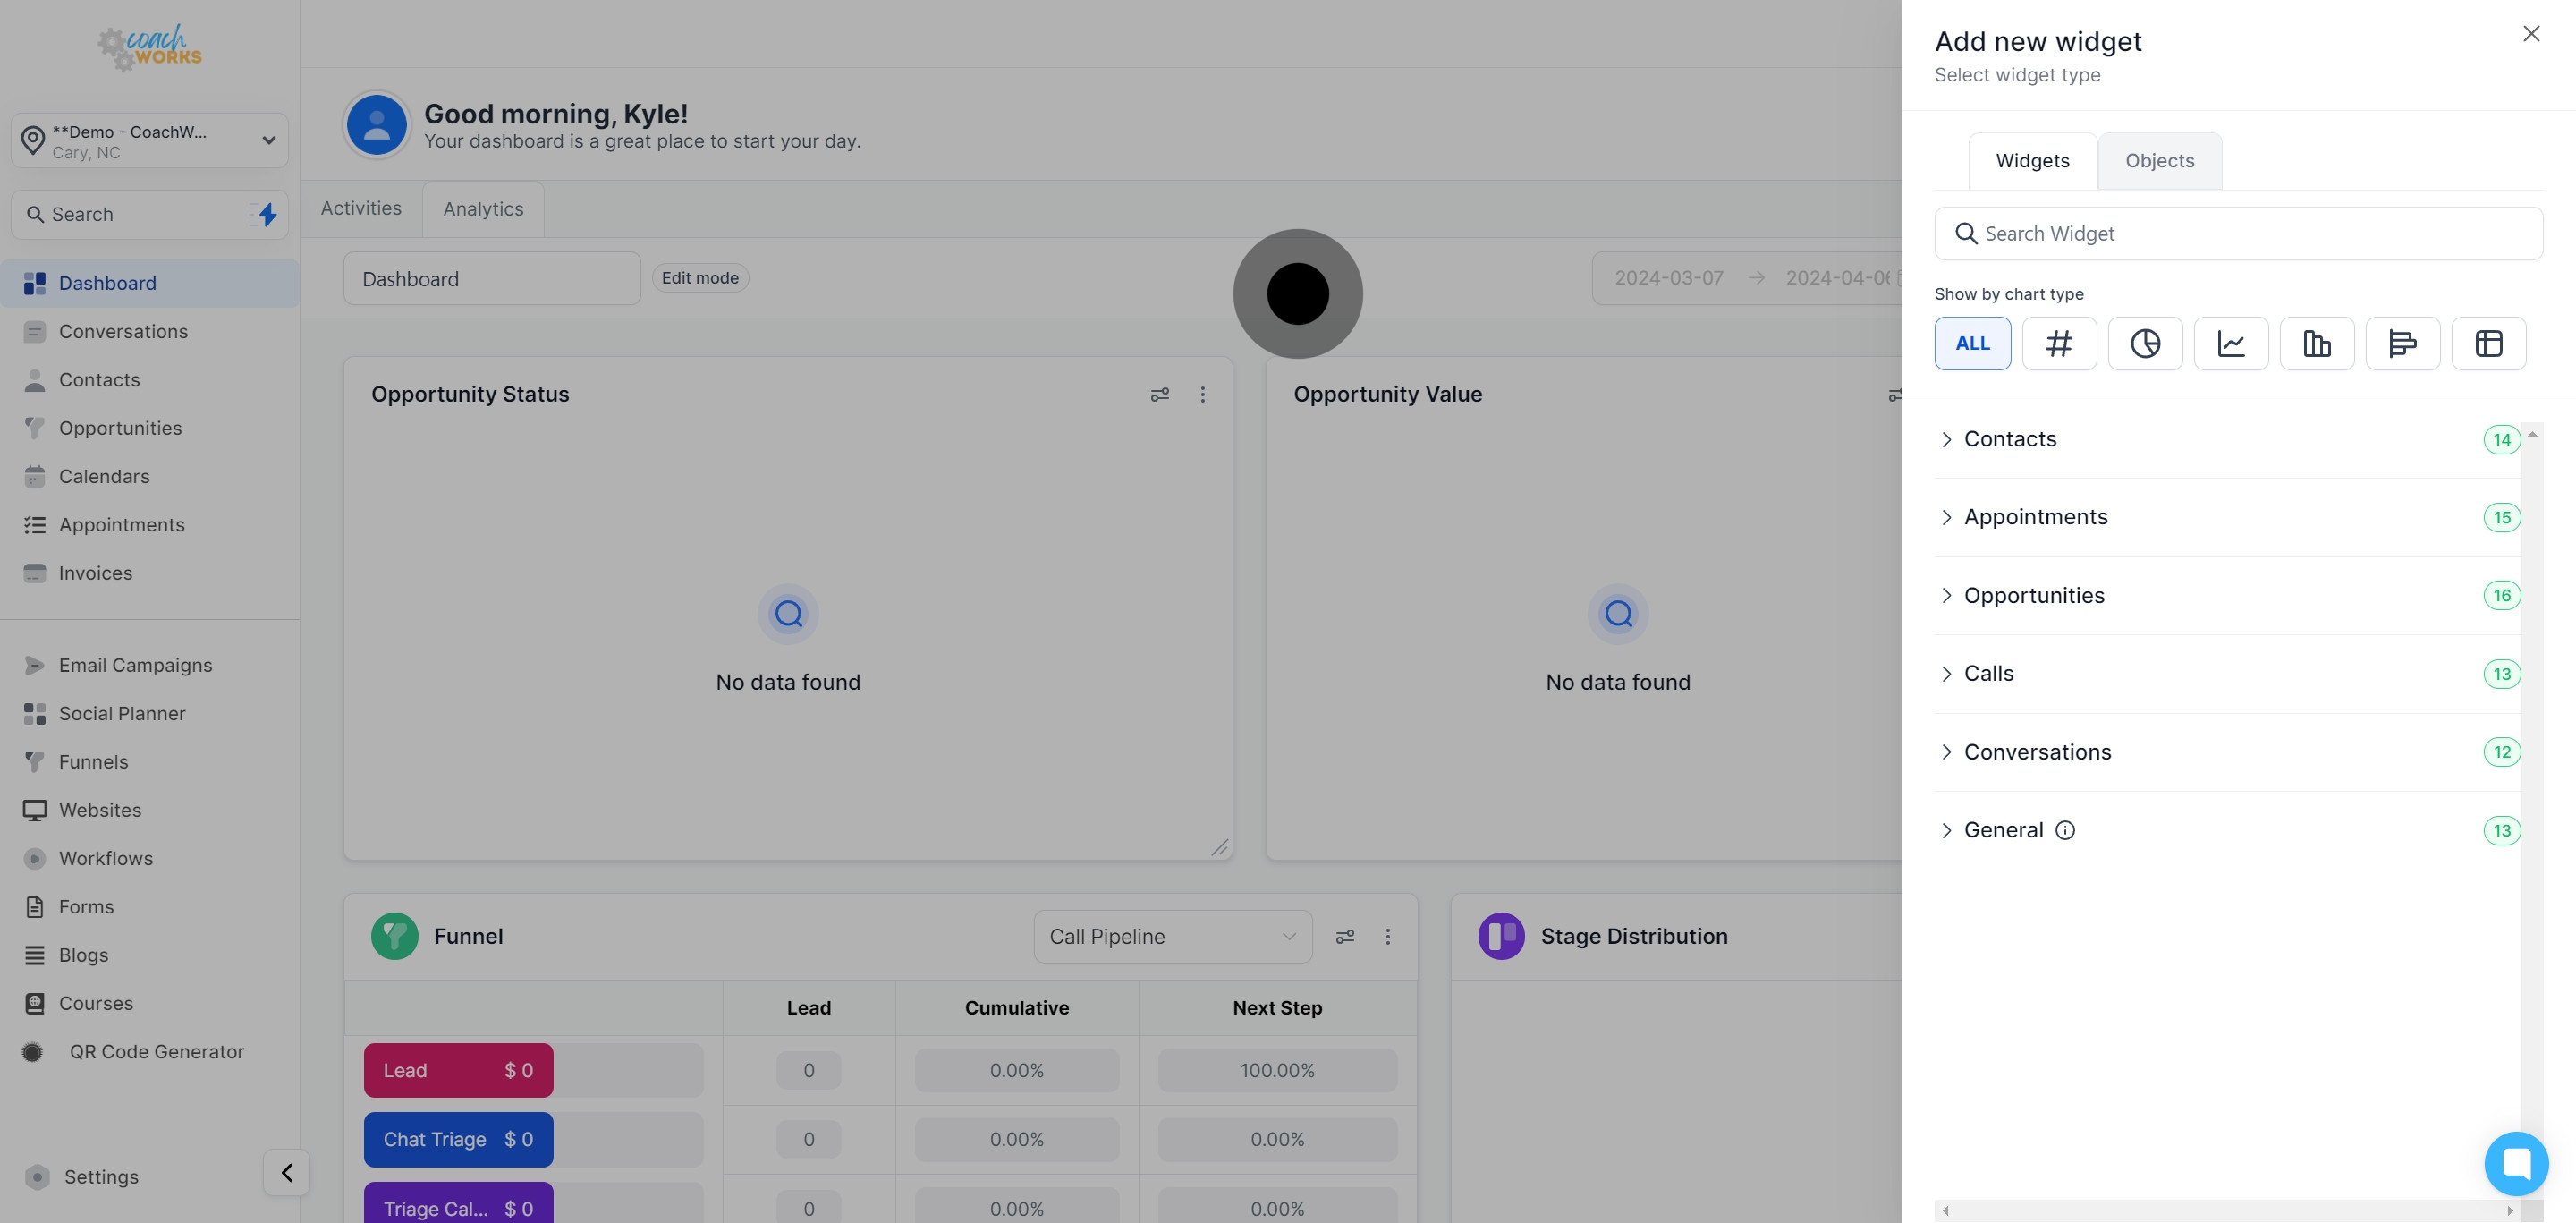Click the Edit mode badge

[x=700, y=278]
